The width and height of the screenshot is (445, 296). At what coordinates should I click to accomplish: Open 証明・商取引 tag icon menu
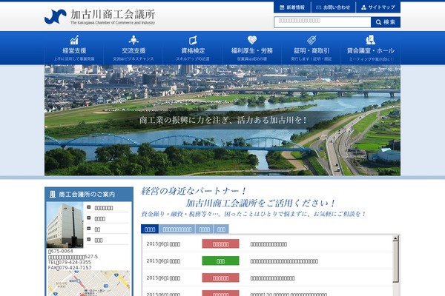pos(311,40)
